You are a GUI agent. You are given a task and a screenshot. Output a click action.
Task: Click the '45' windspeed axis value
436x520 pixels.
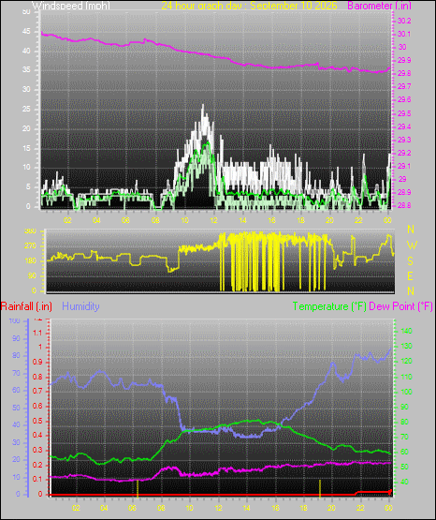(26, 32)
